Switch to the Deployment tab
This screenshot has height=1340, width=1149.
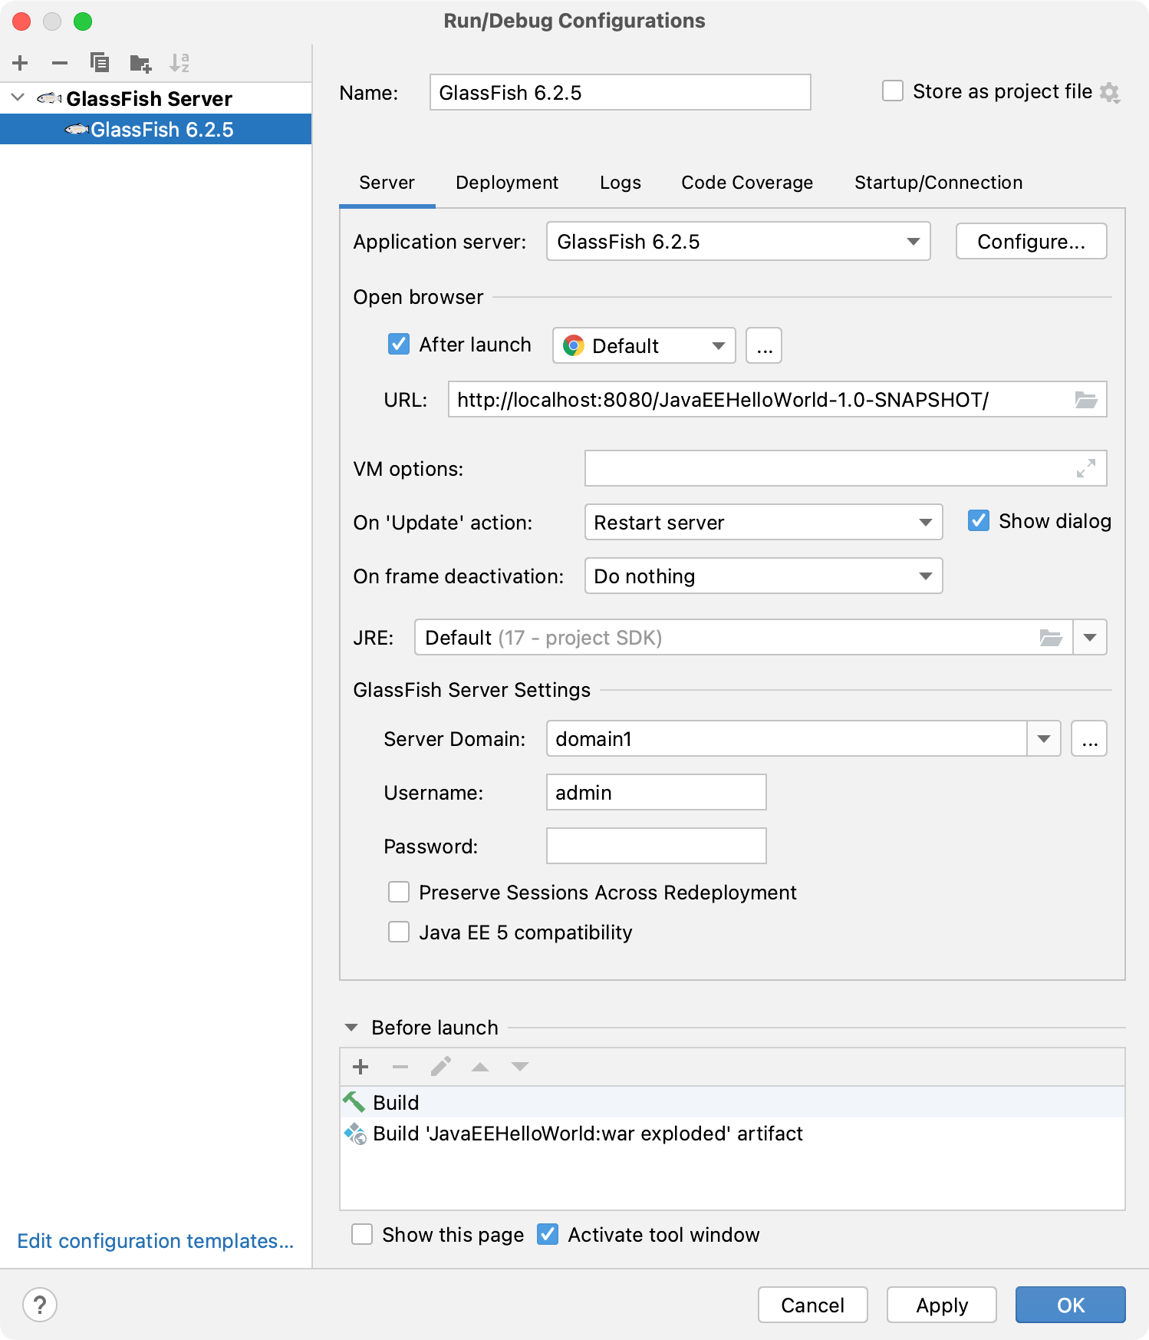[507, 183]
